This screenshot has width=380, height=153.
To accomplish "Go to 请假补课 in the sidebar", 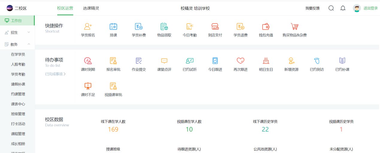I will coord(18,84).
